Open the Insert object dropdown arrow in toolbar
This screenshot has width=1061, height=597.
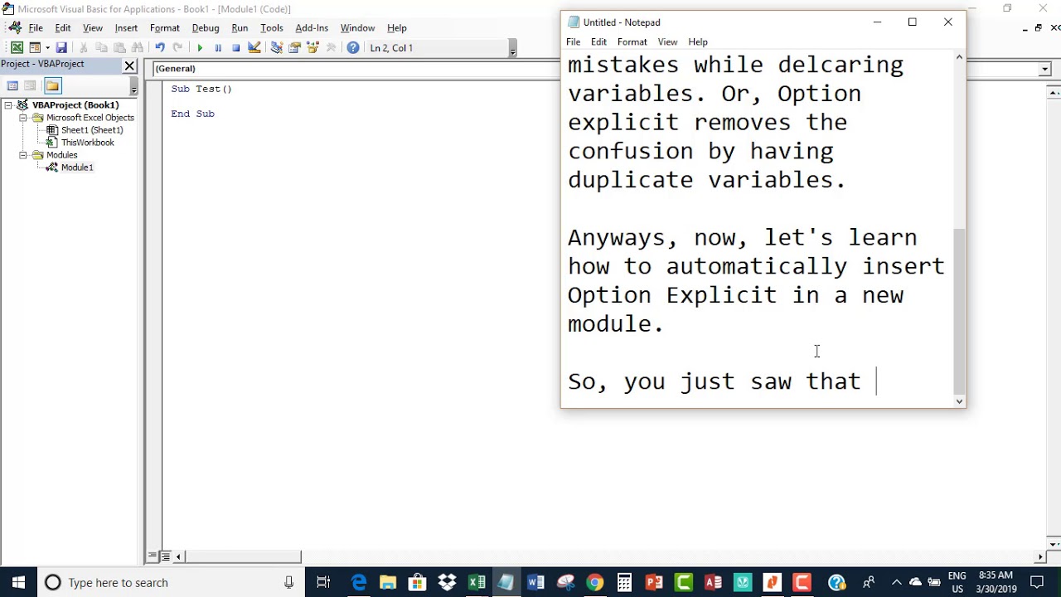47,48
